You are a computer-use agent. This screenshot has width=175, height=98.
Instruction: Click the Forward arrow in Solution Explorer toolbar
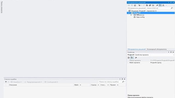[132, 5]
